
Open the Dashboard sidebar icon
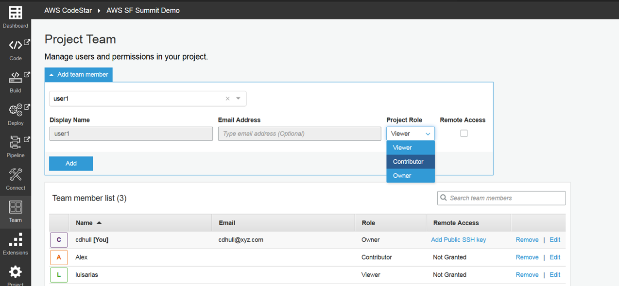point(16,13)
